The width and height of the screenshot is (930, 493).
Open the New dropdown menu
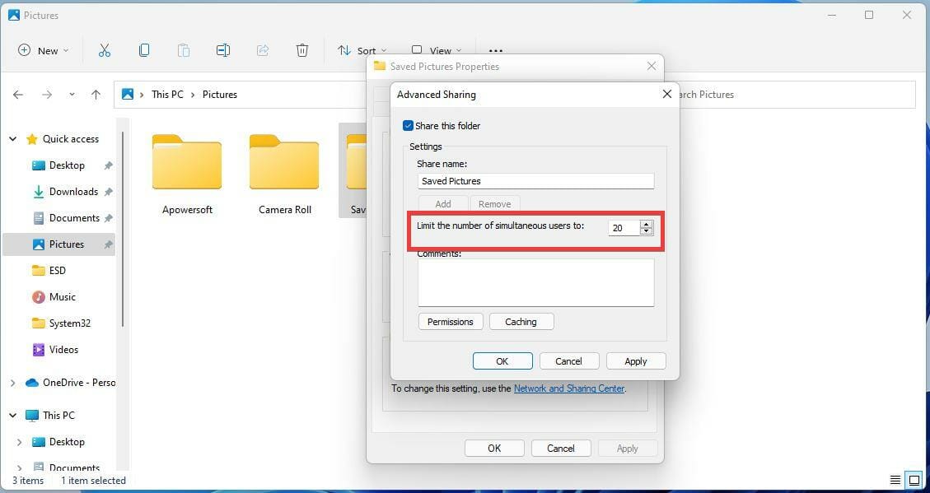(x=44, y=50)
